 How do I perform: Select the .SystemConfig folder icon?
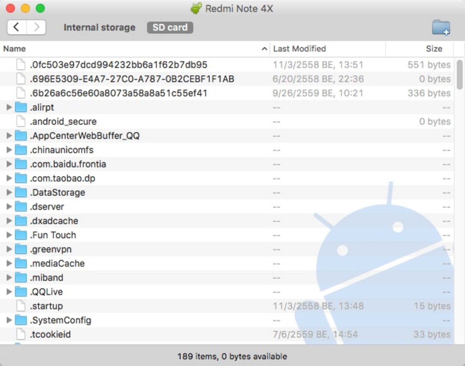click(x=21, y=320)
